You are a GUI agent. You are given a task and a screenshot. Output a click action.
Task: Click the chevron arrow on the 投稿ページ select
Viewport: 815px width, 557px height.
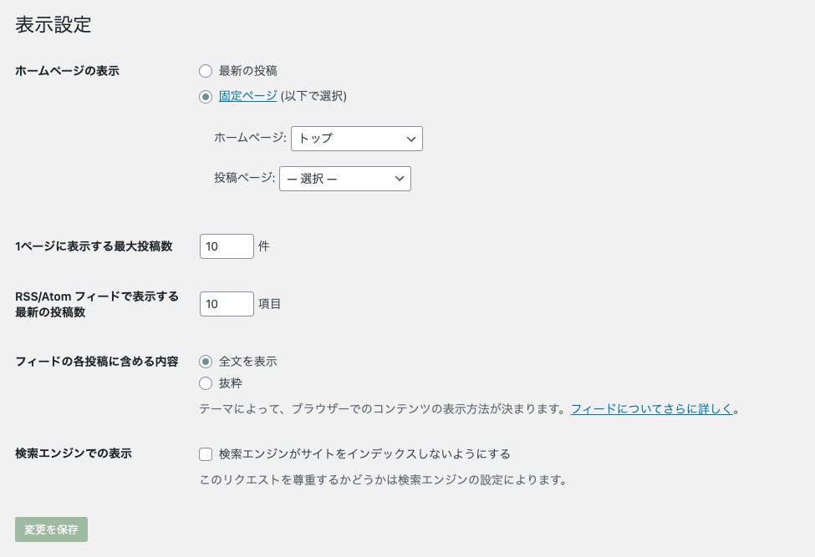[x=399, y=179]
